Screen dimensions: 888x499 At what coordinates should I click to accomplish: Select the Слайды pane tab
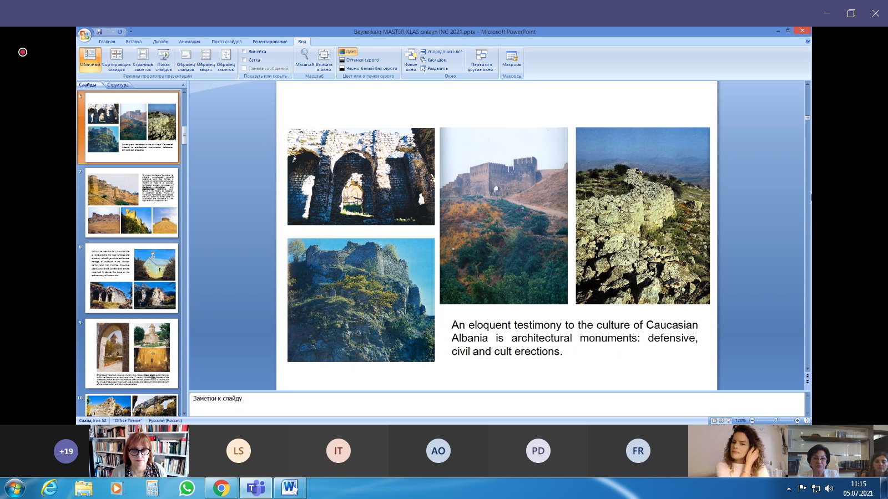88,85
